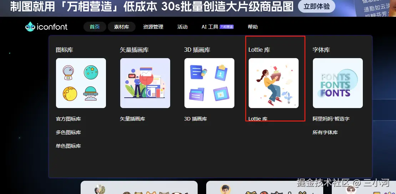This screenshot has height=194, width=396.
Task: Open the 字体库 FONTS thumbnail
Action: click(337, 83)
